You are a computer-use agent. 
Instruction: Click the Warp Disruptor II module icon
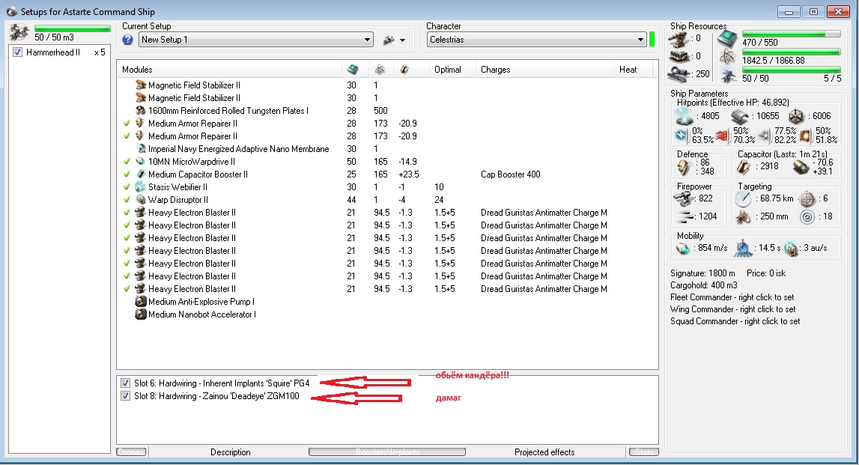pyautogui.click(x=141, y=200)
